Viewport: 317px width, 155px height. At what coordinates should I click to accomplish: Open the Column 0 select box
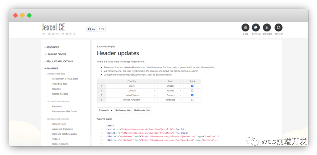coord(105,110)
